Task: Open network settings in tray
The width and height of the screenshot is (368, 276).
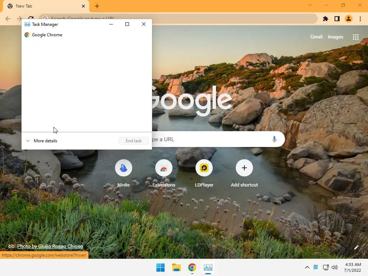Action: (326, 267)
